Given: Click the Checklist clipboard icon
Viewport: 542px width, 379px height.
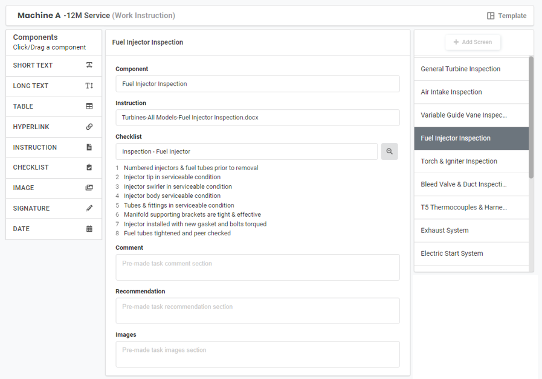Looking at the screenshot, I should click(x=89, y=167).
